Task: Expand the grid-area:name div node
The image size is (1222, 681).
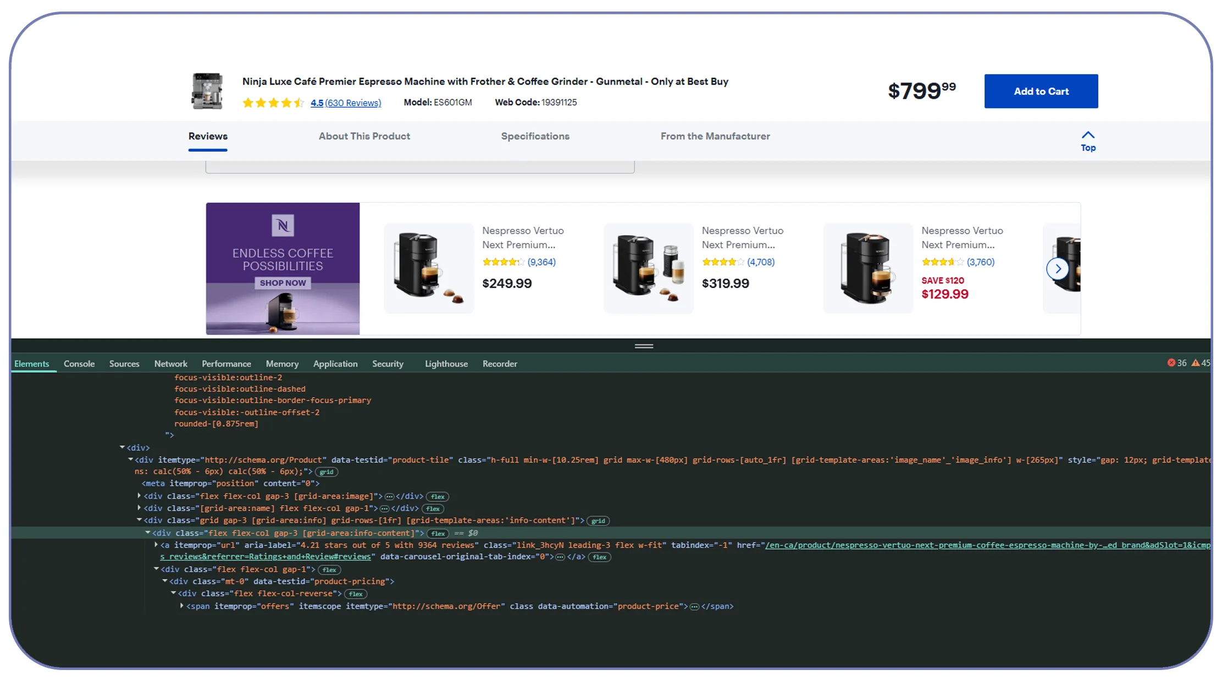Action: 139,508
